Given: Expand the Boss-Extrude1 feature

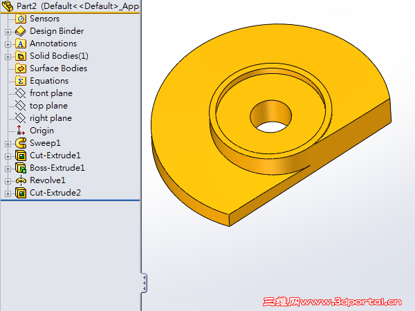Looking at the screenshot, I should (8, 169).
